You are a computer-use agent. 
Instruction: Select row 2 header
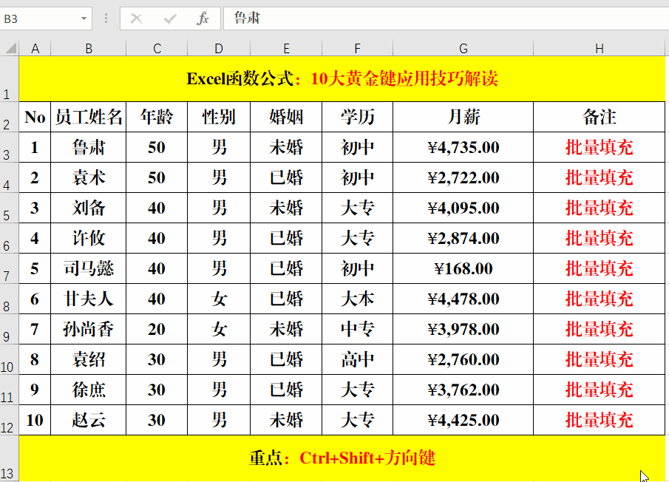pos(10,117)
